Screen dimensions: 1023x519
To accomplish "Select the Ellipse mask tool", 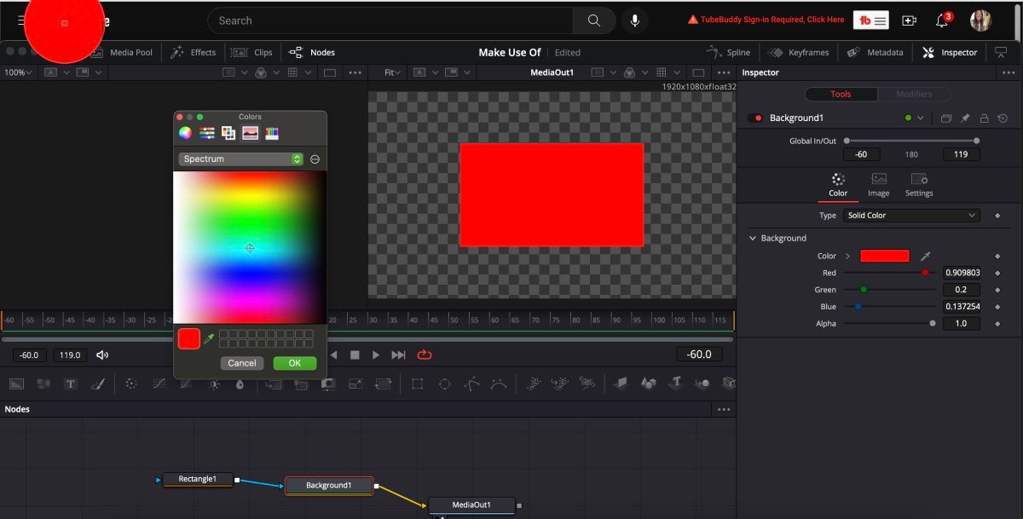I will click(x=444, y=383).
